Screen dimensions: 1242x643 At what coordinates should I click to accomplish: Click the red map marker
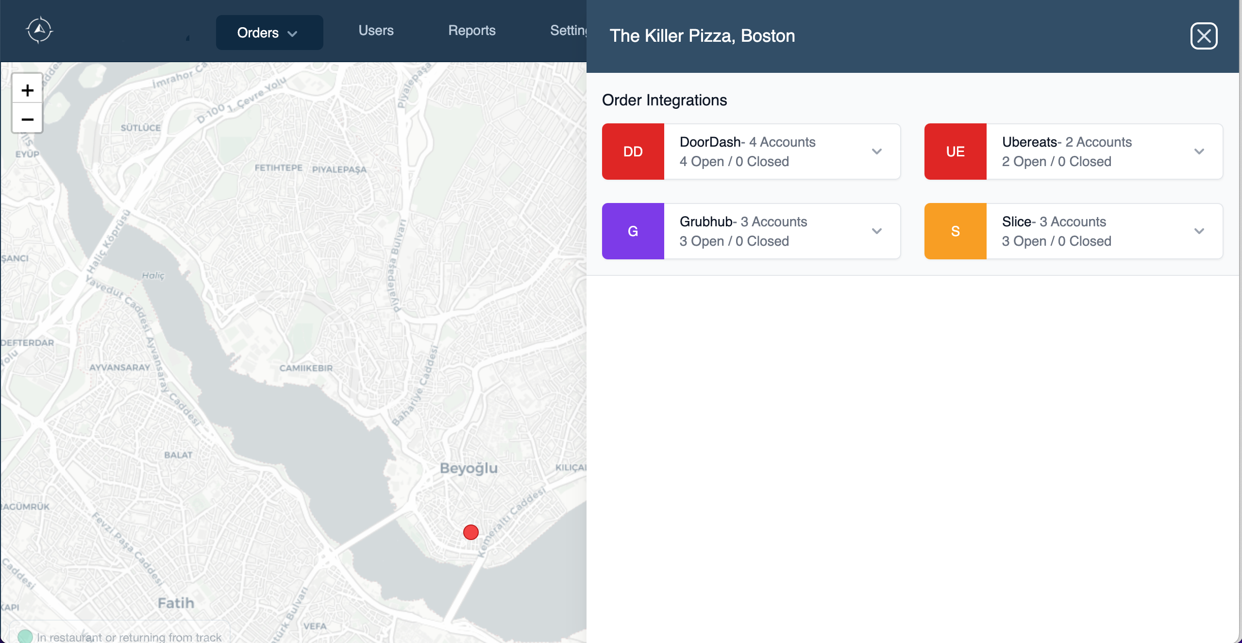470,532
